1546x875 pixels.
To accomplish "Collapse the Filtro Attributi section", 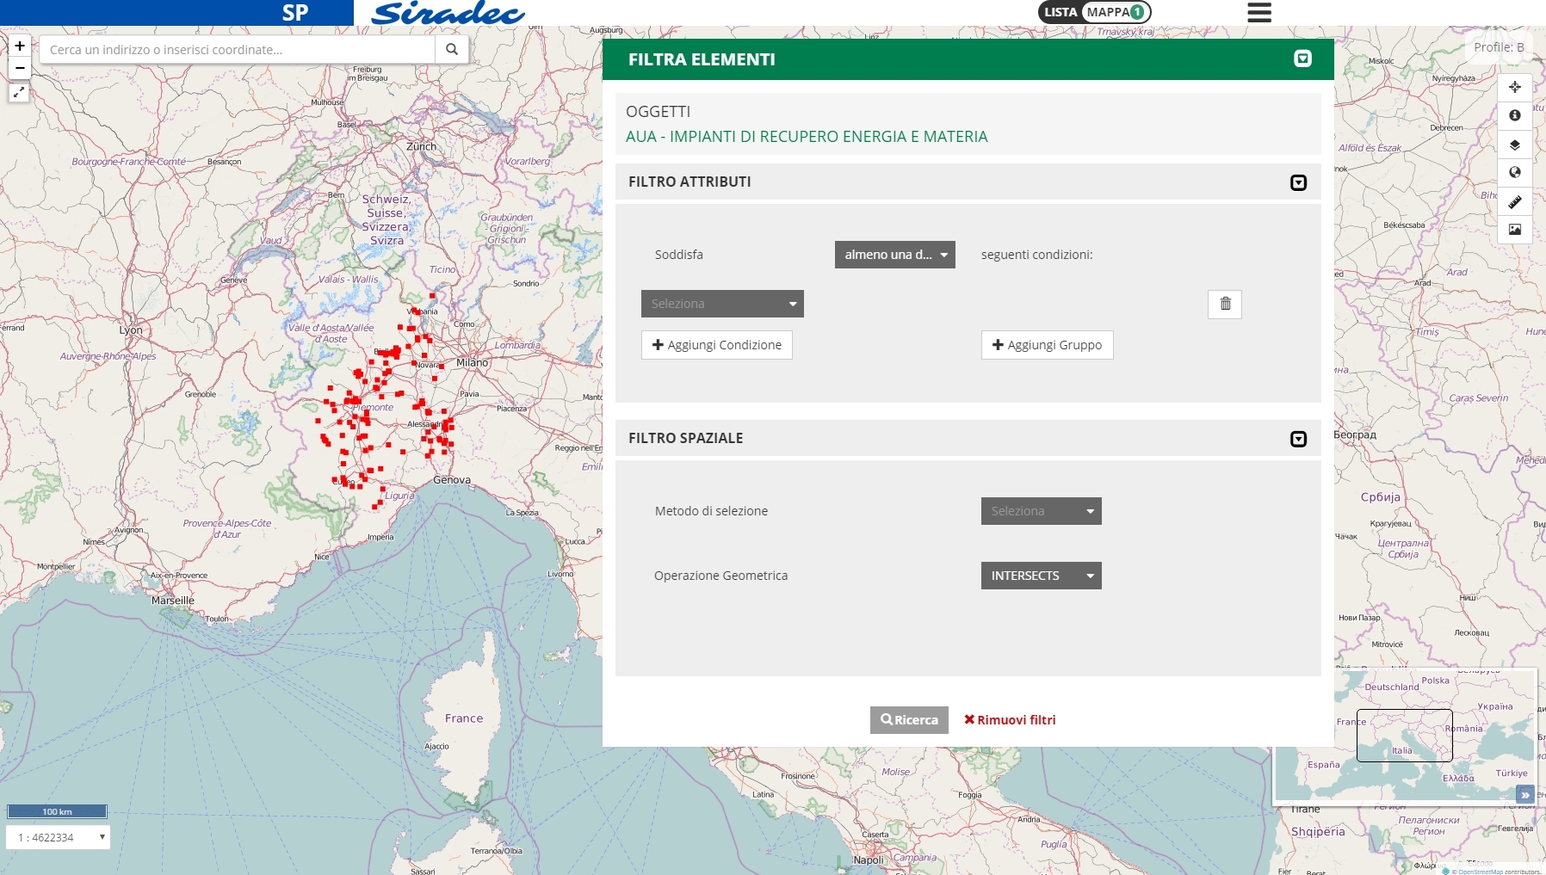I will [1298, 182].
